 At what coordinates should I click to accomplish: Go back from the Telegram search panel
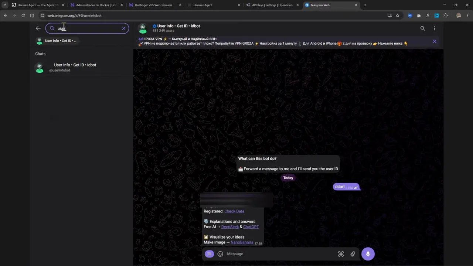[38, 28]
